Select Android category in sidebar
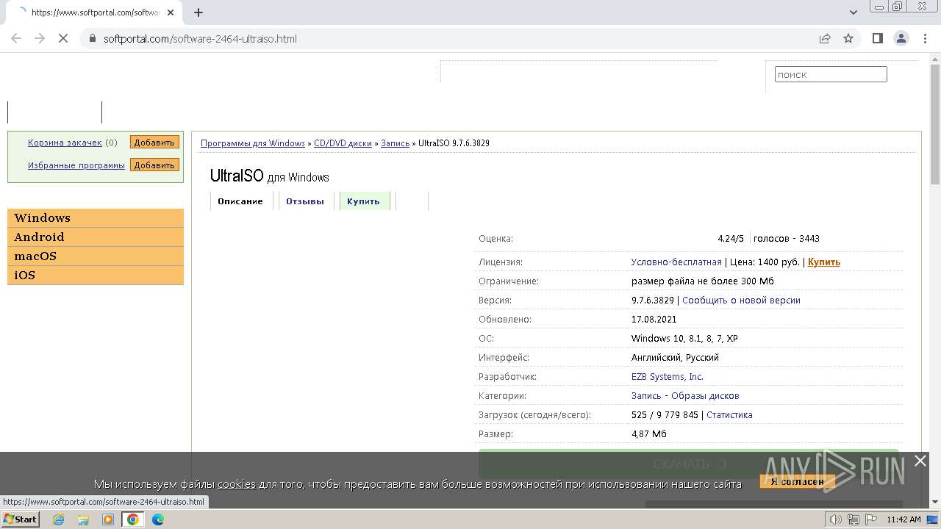The image size is (941, 529). [x=96, y=237]
